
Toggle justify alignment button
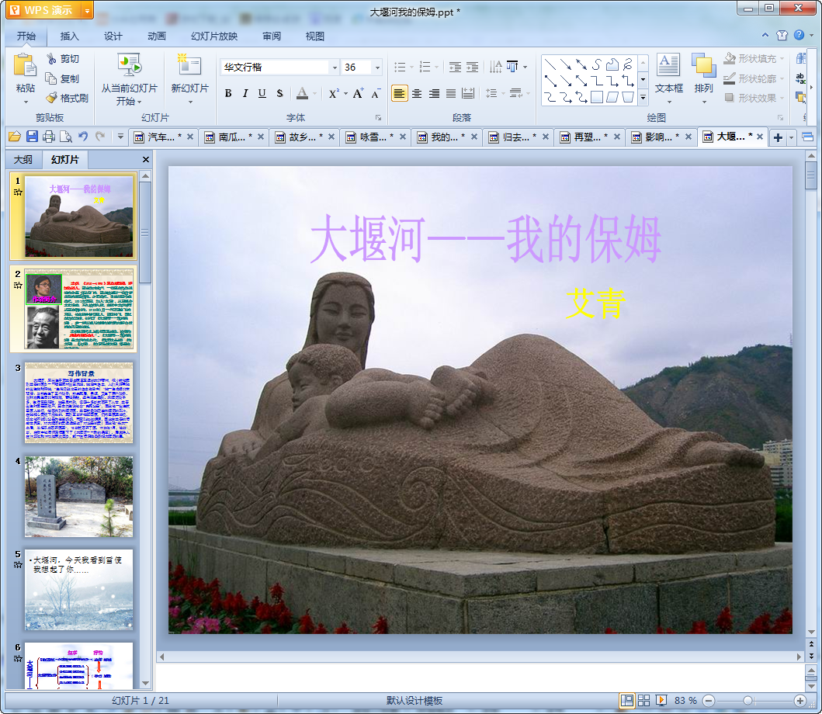point(451,93)
